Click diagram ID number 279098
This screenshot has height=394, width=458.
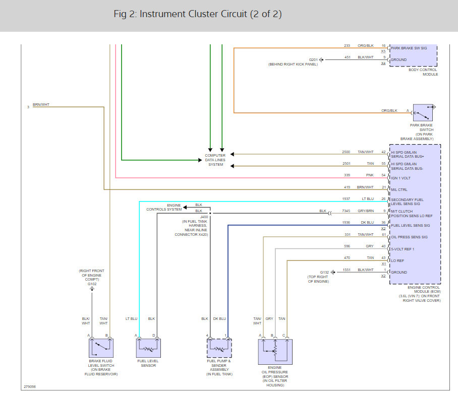[x=29, y=387]
